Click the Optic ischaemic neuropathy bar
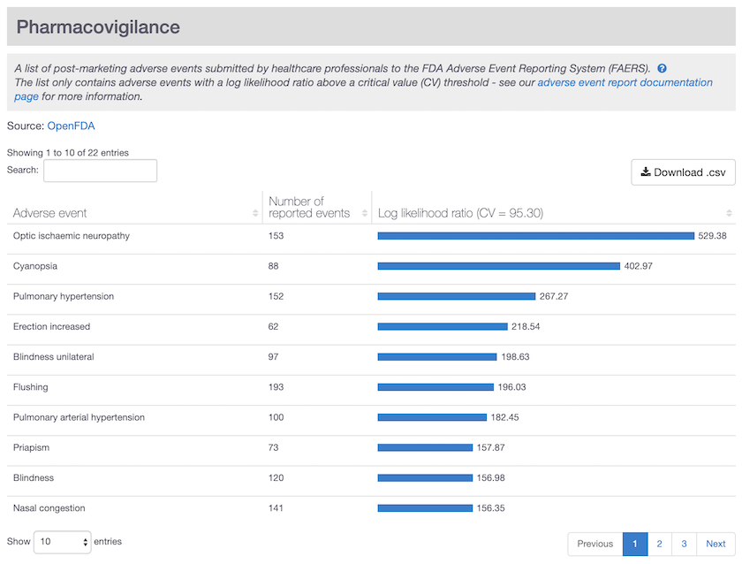The image size is (742, 564). click(x=535, y=236)
